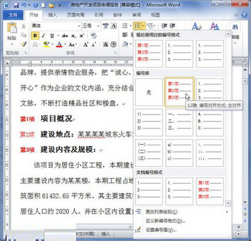Click the multilevel list icon
The image size is (251, 241).
[150, 26]
